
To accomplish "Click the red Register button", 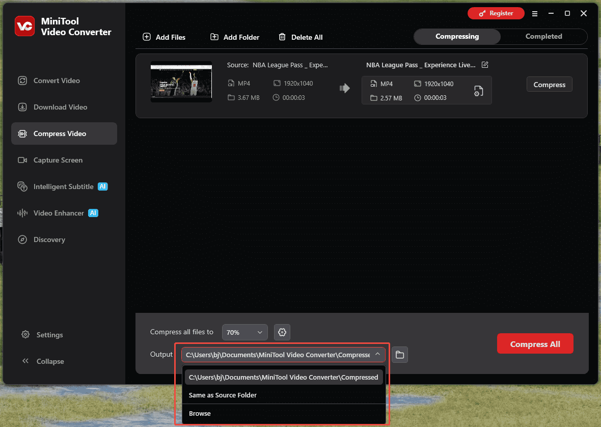I will click(496, 13).
